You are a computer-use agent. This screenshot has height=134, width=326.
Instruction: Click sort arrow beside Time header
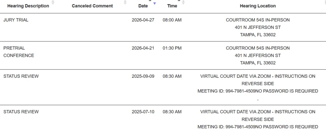(x=183, y=3)
